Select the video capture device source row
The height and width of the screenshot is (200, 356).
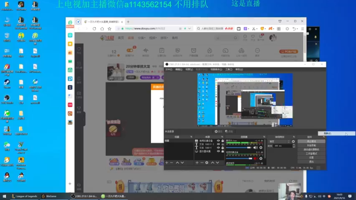(x=209, y=141)
